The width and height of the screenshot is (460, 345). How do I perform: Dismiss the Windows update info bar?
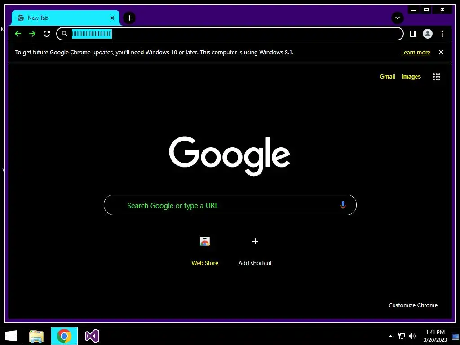click(441, 52)
